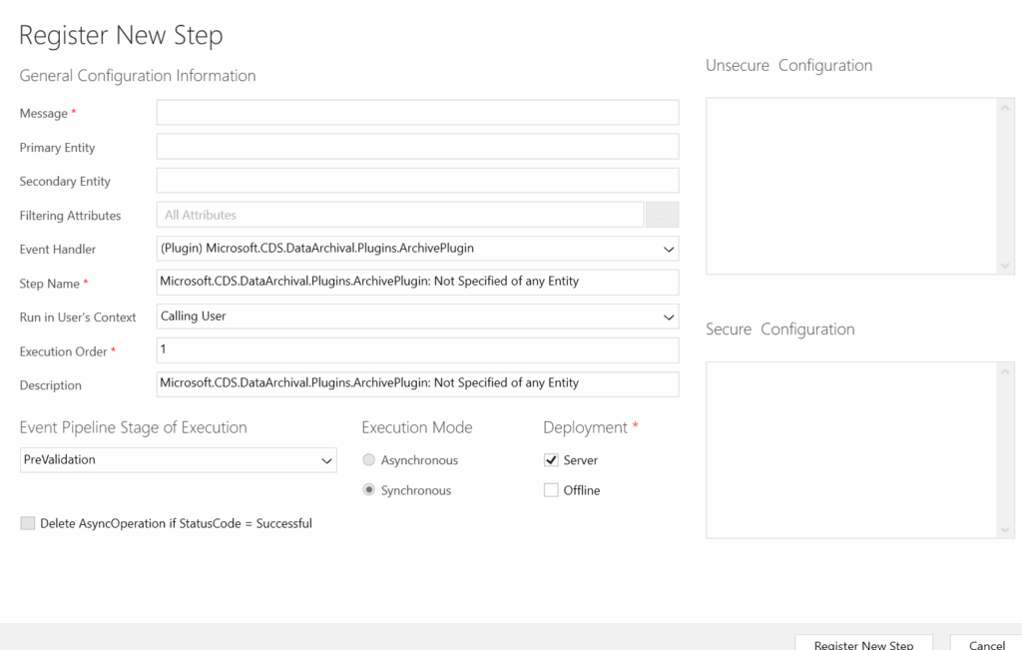
Task: Click Unsecure Configuration scrollbar down arrow
Action: pos(1006,266)
